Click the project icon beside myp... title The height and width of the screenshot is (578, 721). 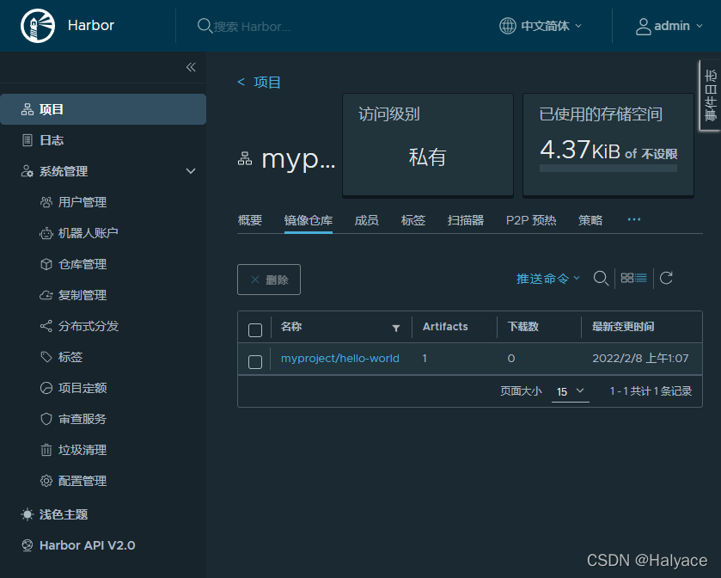245,159
